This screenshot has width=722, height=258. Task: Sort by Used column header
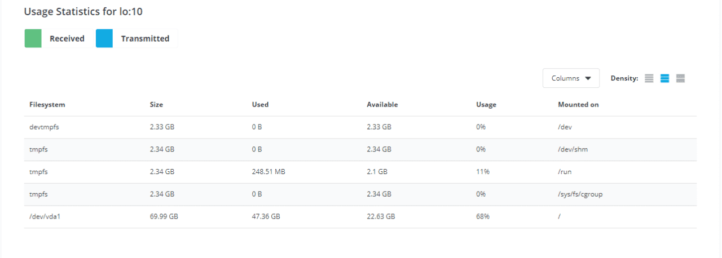[x=260, y=105]
